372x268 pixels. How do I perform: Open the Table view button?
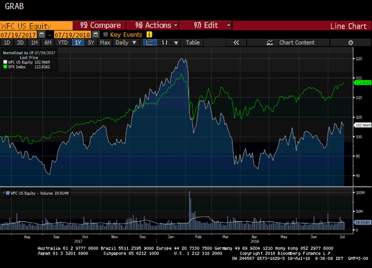tap(192, 42)
